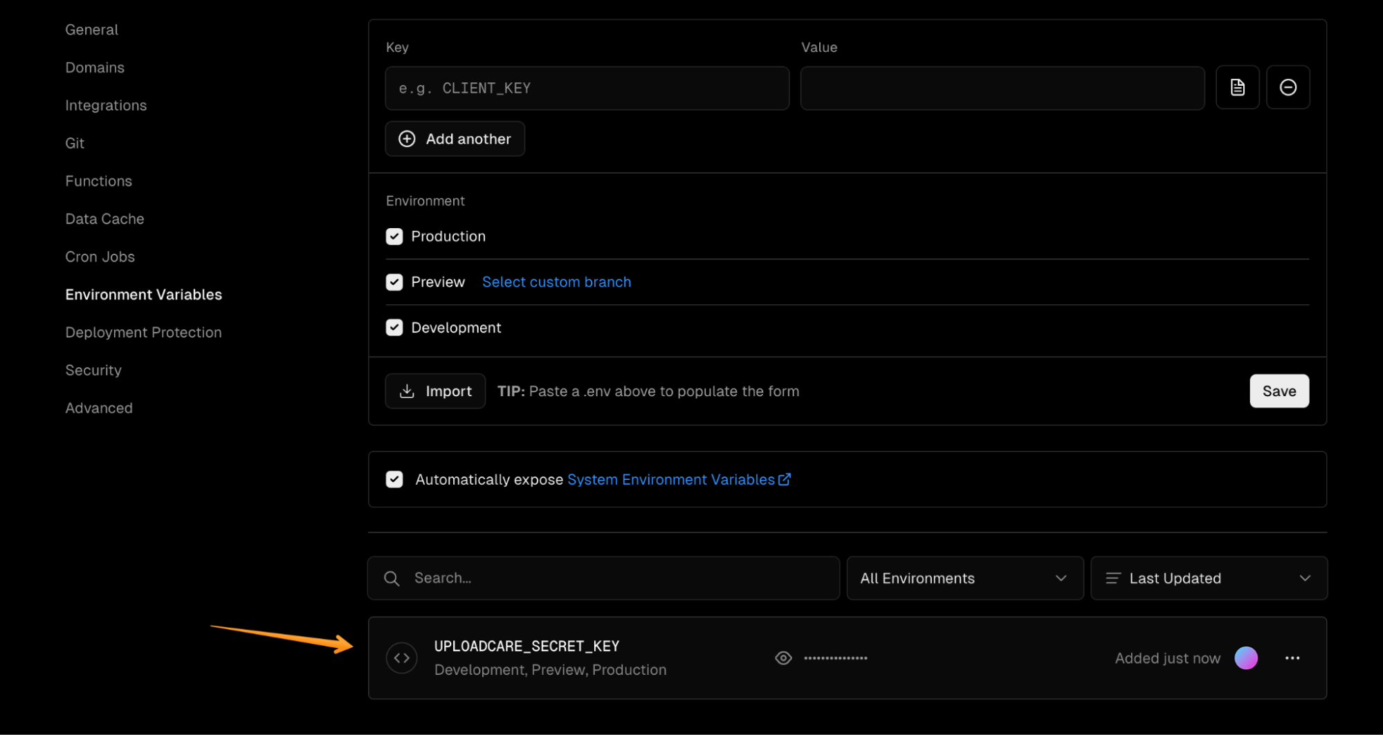Save the environment variable form

pyautogui.click(x=1278, y=391)
